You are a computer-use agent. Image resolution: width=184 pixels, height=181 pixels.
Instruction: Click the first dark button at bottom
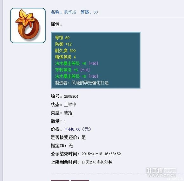[60, 181]
